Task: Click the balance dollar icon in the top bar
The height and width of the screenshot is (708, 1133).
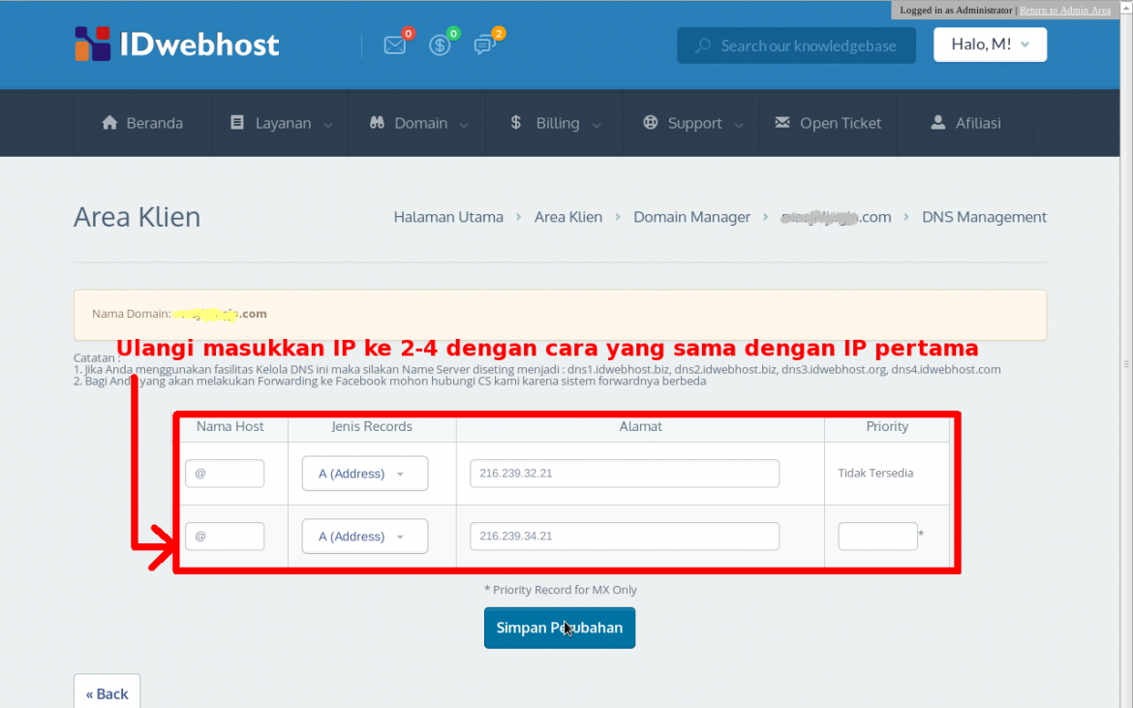Action: [442, 45]
